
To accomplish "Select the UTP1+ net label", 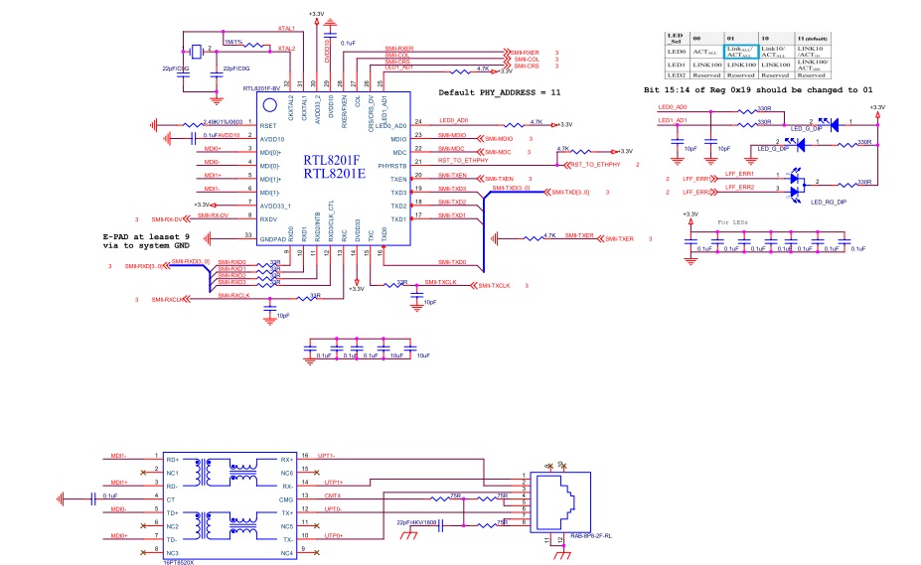I will coord(334,483).
